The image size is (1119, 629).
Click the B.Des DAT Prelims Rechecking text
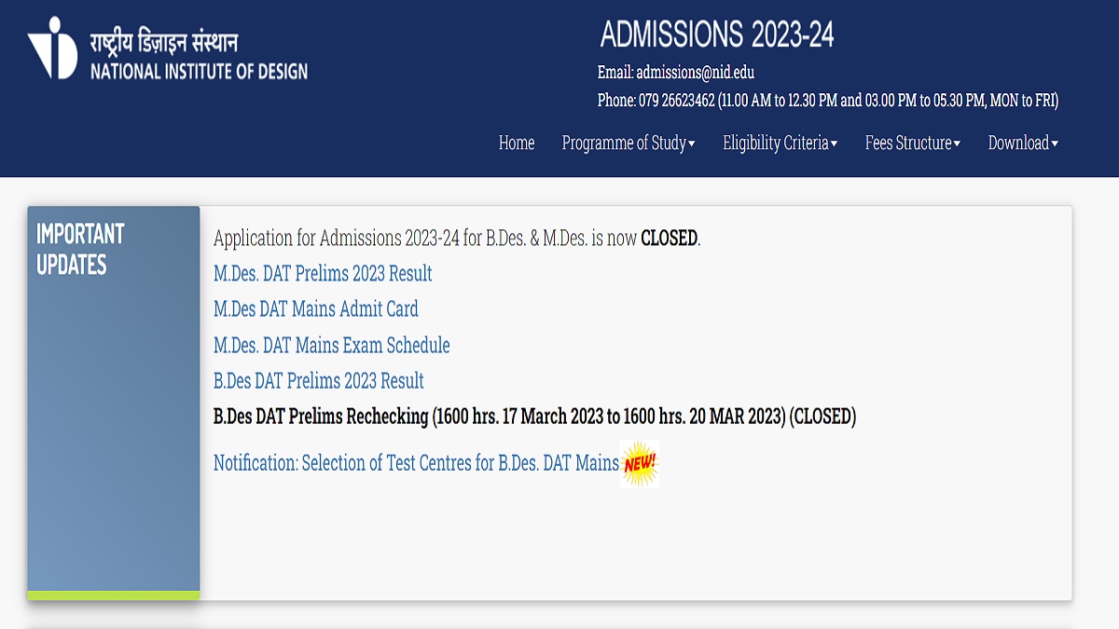click(x=534, y=417)
